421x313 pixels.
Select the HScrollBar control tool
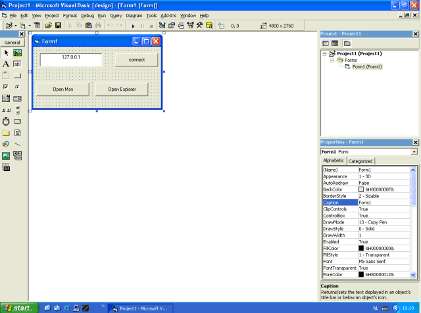[x=6, y=110]
